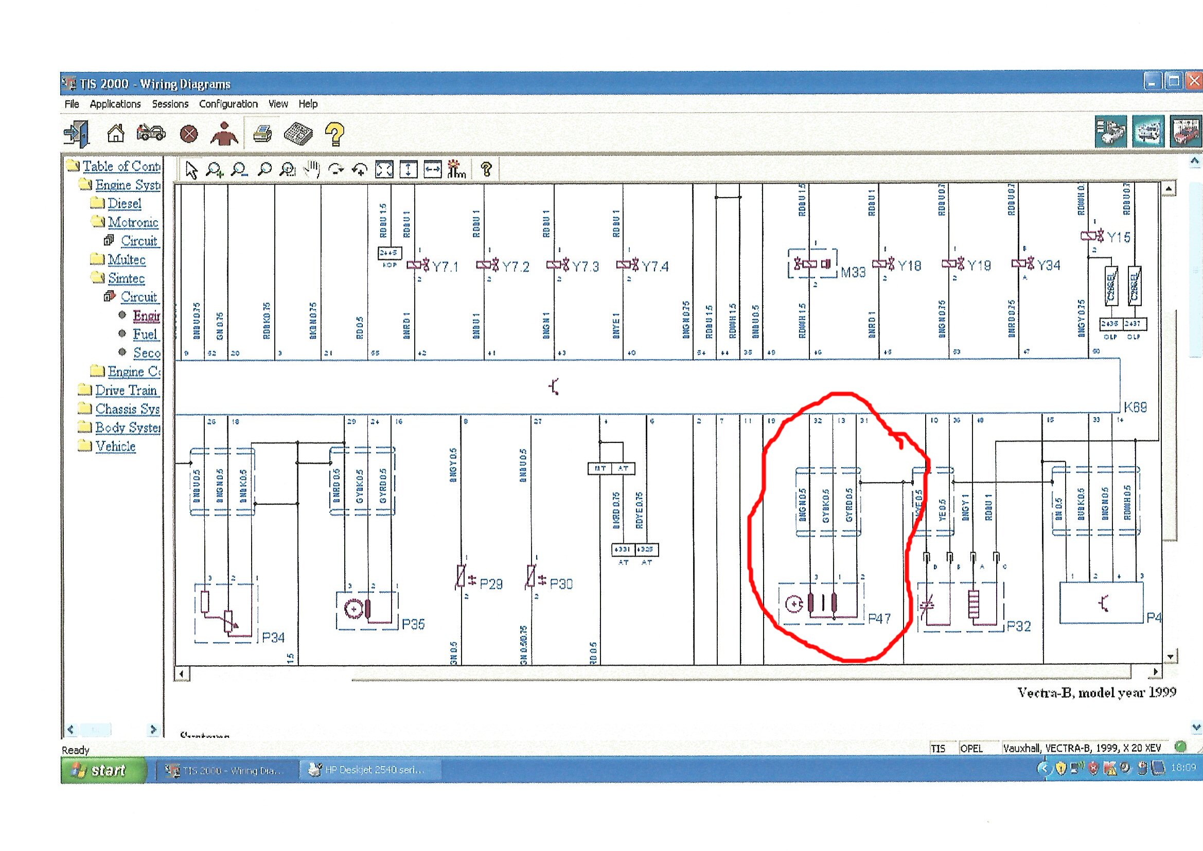The height and width of the screenshot is (851, 1203).
Task: Click the Fuel link in tree
Action: point(145,334)
